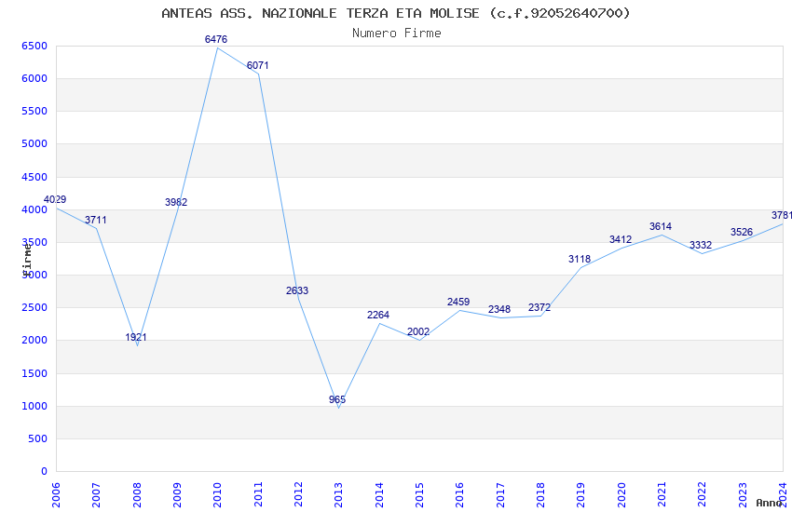Click the Anno axis label
The width and height of the screenshot is (792, 512).
click(769, 503)
